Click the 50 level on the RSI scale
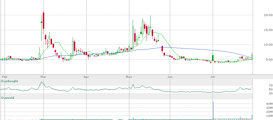This screenshot has height=120, width=273. pyautogui.click(x=270, y=89)
